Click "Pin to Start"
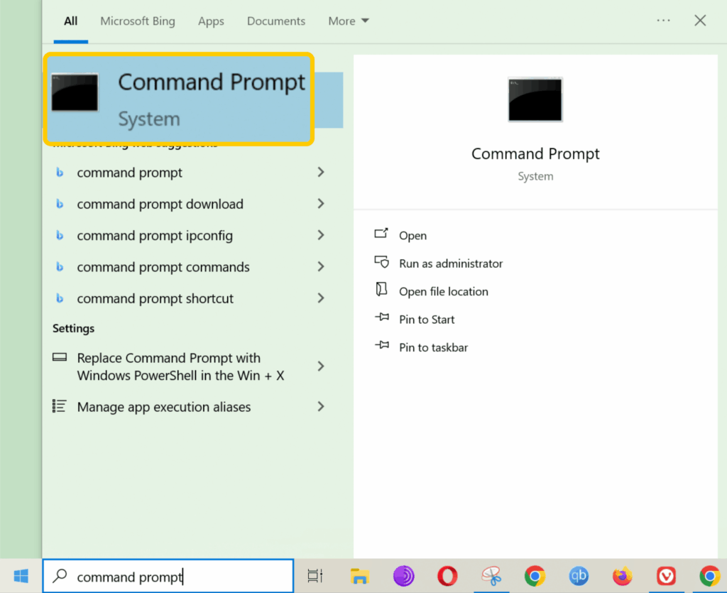727x593 pixels. (427, 319)
